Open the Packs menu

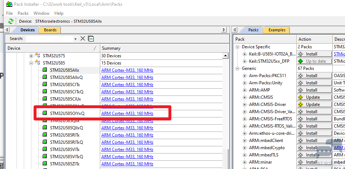23,13
